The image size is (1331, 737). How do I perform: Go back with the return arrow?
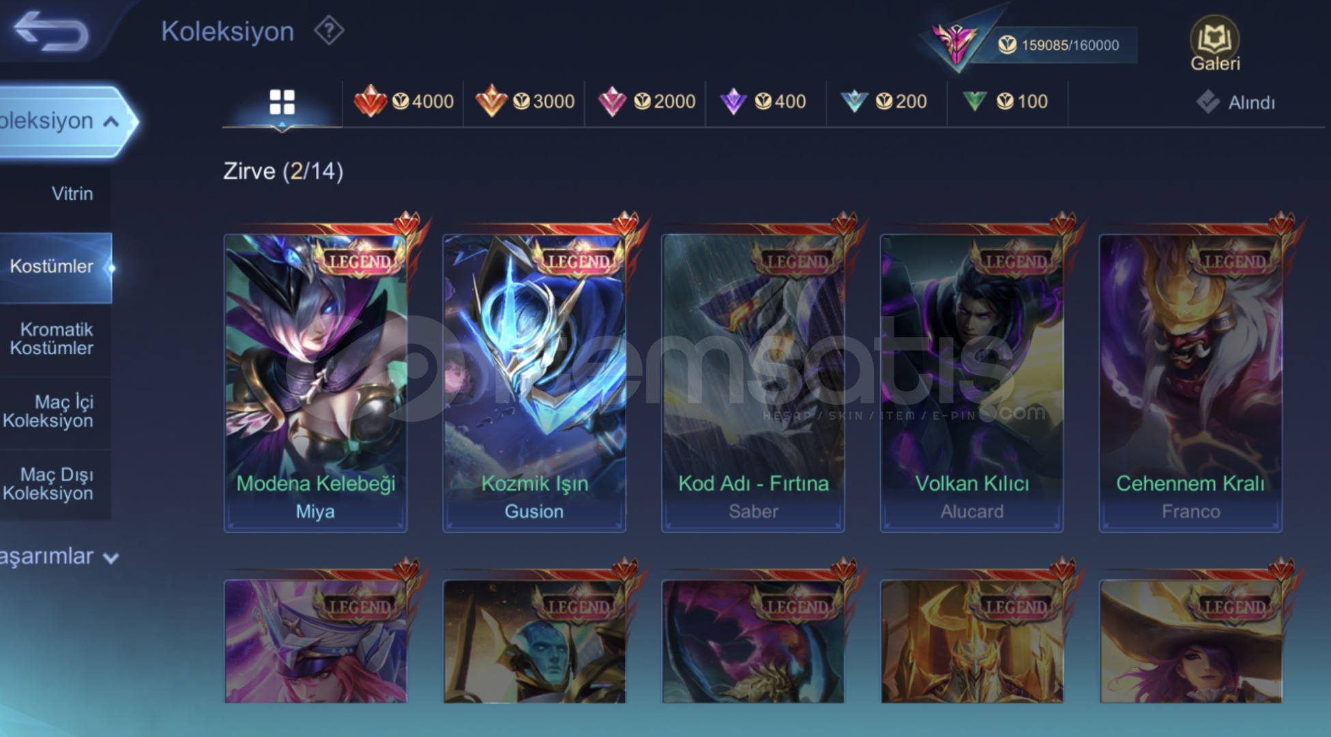pos(51,31)
